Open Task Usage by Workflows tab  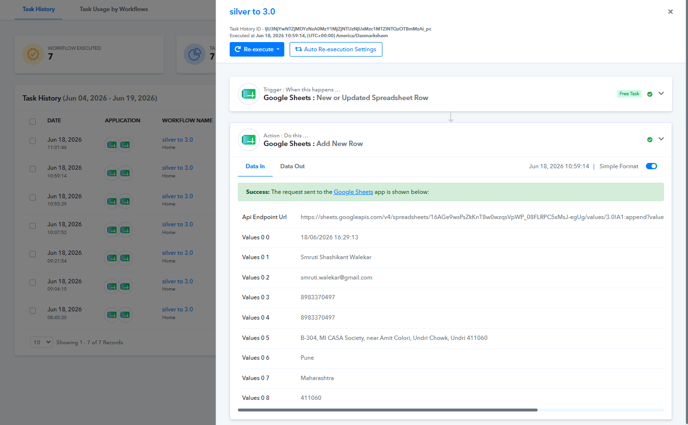pyautogui.click(x=114, y=9)
